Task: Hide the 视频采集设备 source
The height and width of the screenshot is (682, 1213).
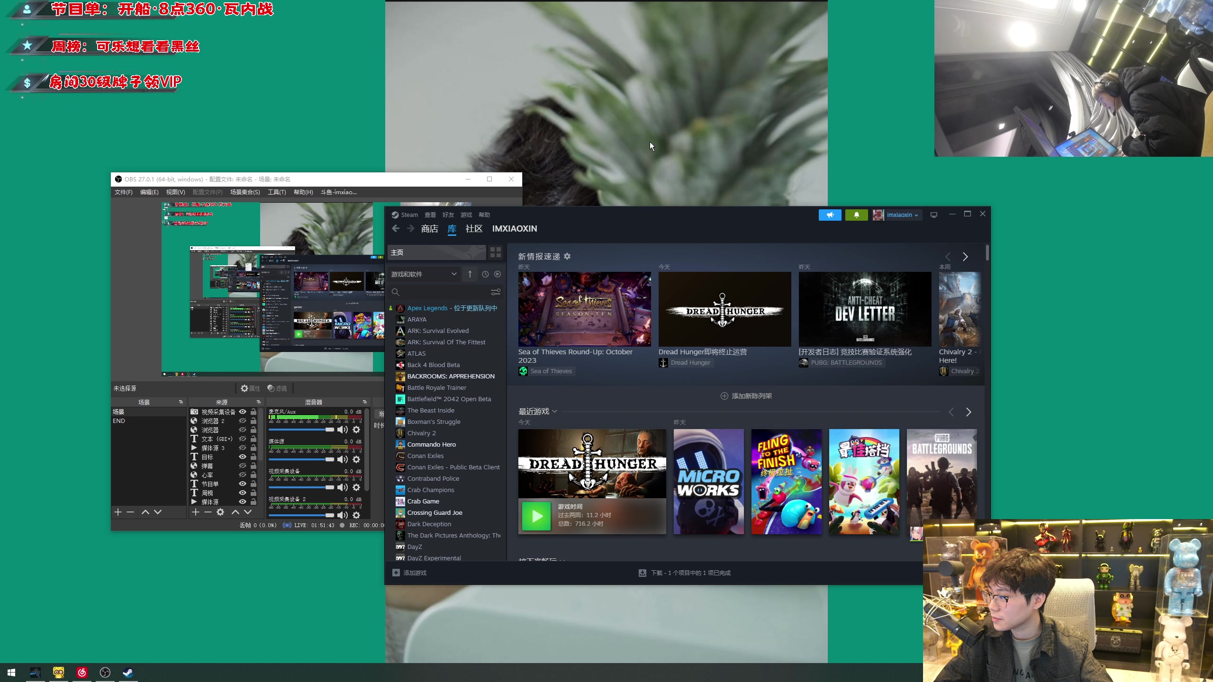Action: 243,412
